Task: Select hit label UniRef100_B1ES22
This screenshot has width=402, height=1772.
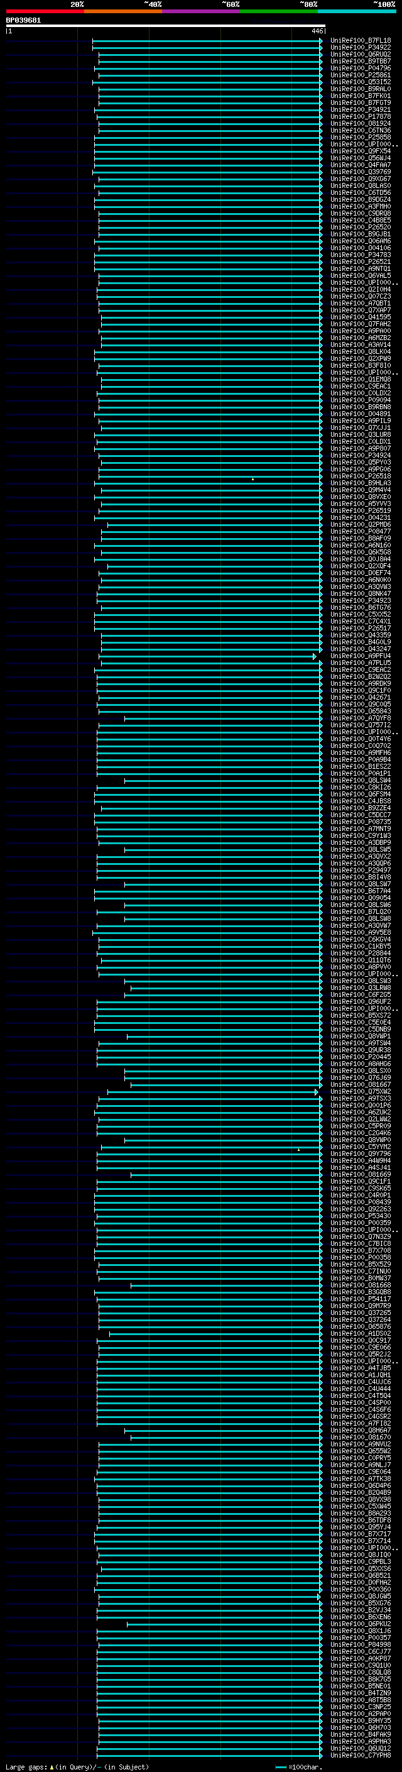Action: point(360,767)
